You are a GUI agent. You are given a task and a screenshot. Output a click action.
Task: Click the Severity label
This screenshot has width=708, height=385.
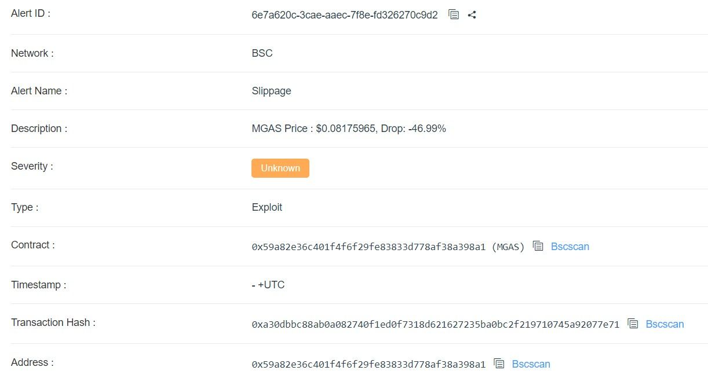point(32,166)
